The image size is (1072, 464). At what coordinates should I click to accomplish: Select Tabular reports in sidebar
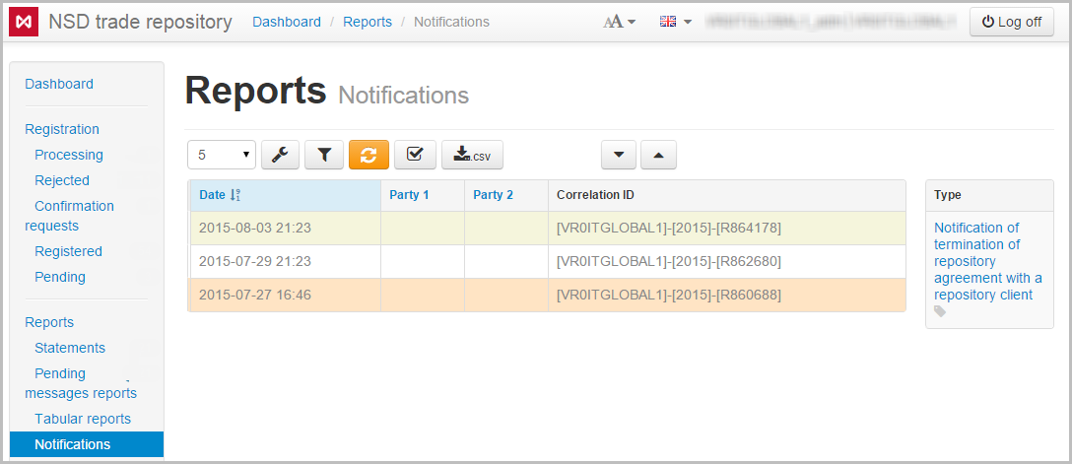83,419
